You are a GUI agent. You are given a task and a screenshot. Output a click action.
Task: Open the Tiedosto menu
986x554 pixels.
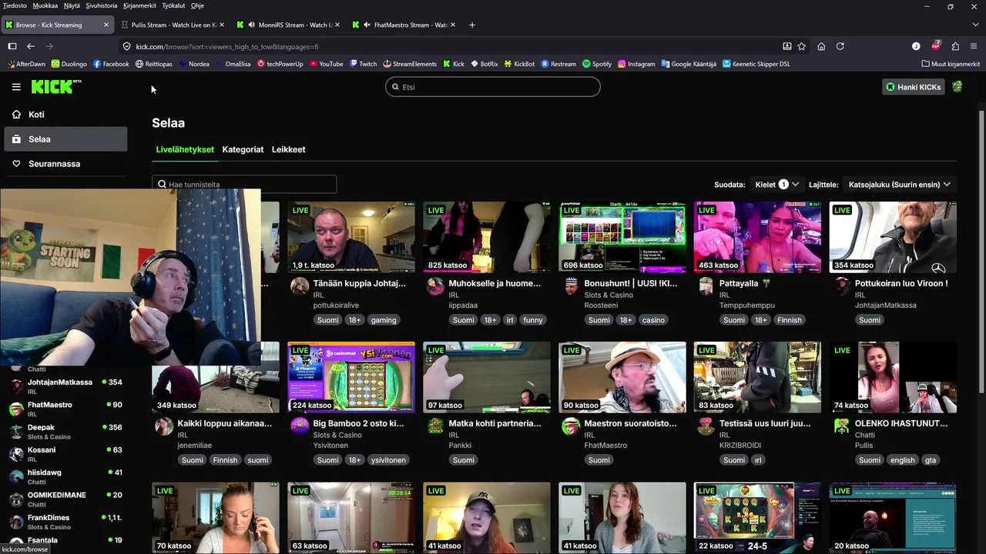pos(15,5)
